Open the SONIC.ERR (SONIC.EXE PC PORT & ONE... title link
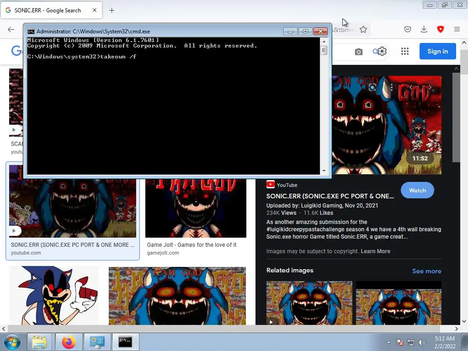468x351 pixels. coord(330,196)
